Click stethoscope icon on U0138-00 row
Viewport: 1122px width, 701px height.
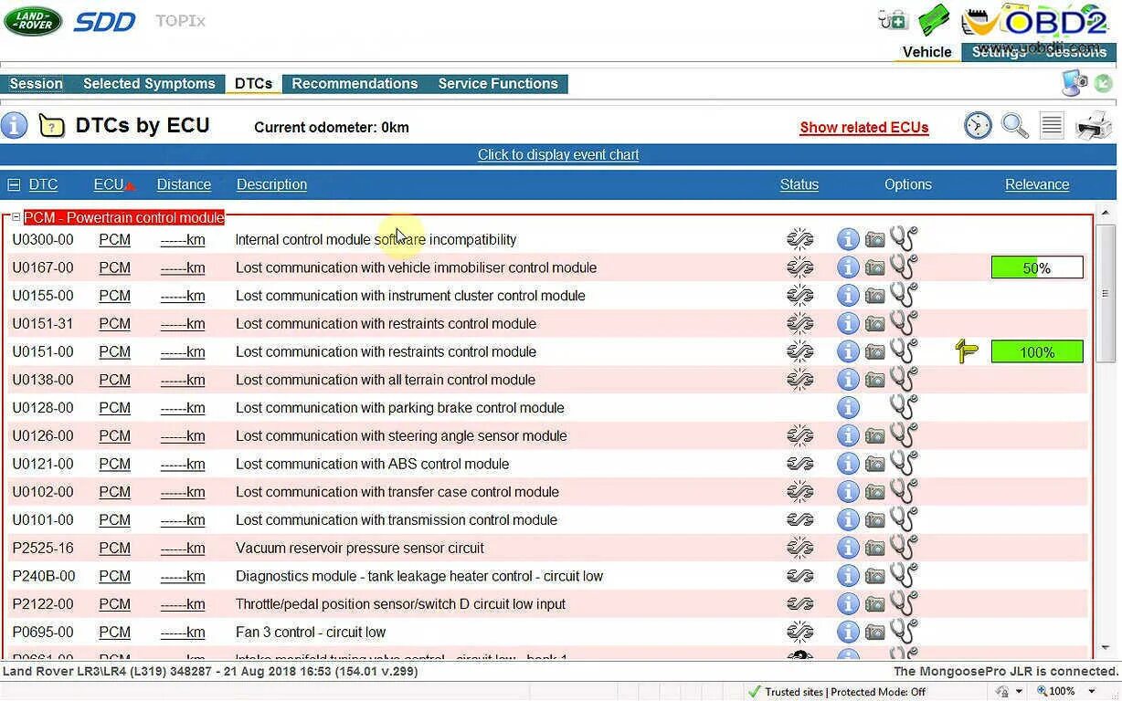click(x=904, y=379)
